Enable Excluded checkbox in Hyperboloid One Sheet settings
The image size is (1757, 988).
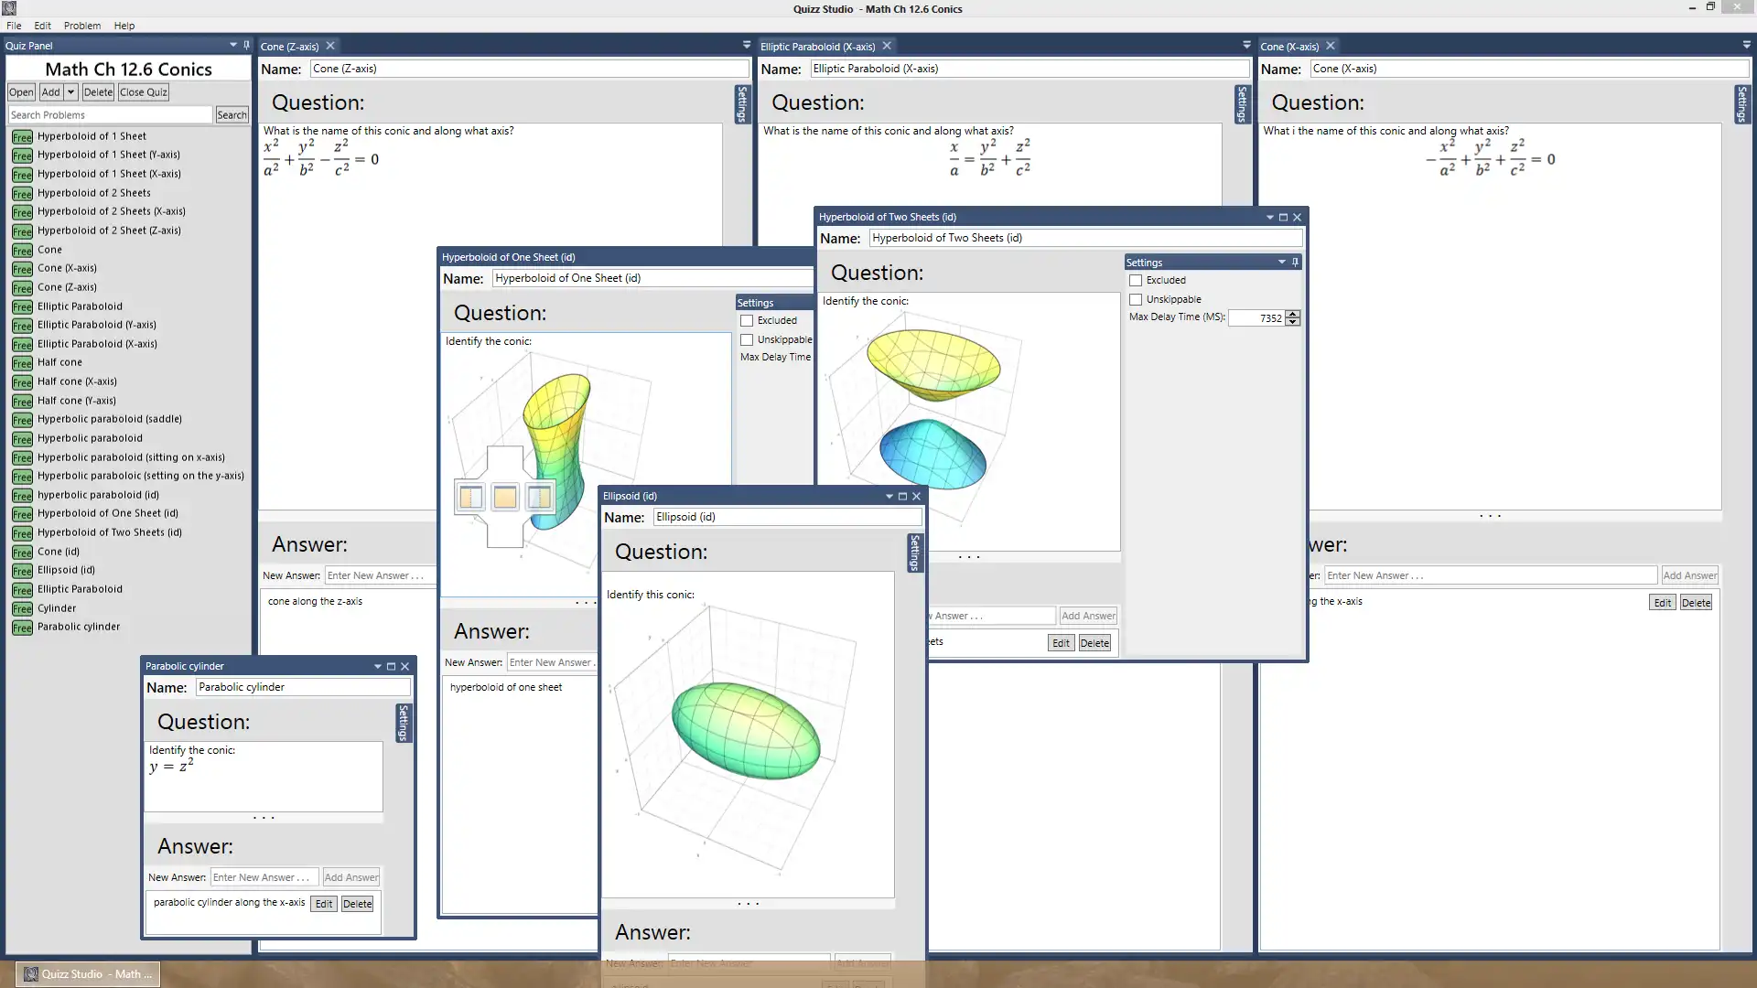pyautogui.click(x=747, y=319)
